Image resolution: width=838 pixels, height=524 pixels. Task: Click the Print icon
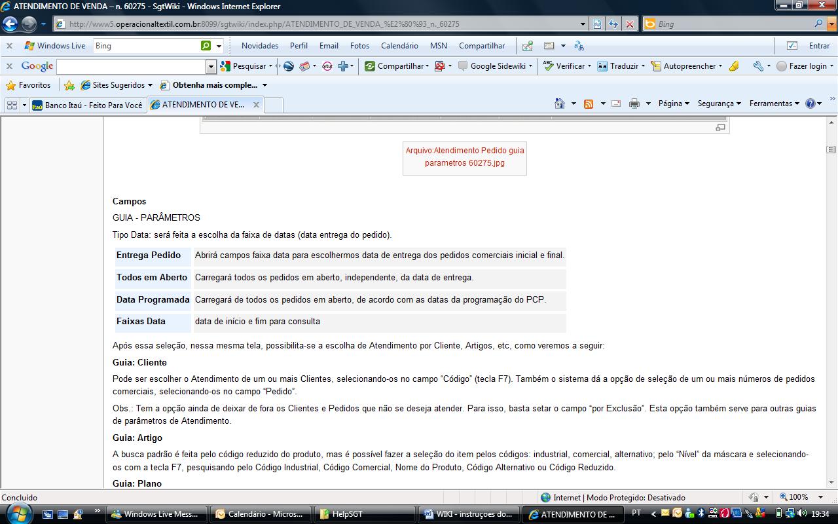click(634, 103)
